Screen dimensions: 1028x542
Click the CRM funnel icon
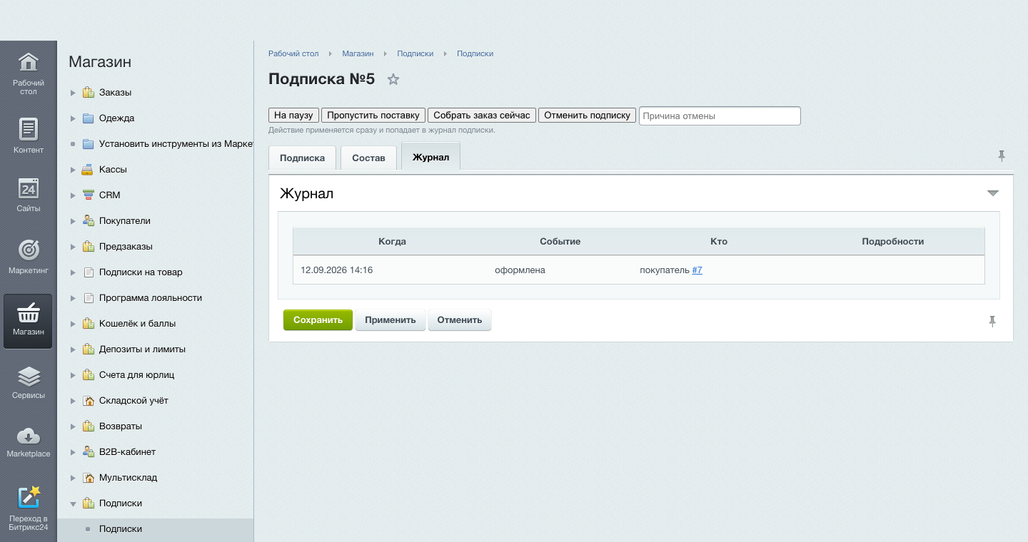point(88,195)
